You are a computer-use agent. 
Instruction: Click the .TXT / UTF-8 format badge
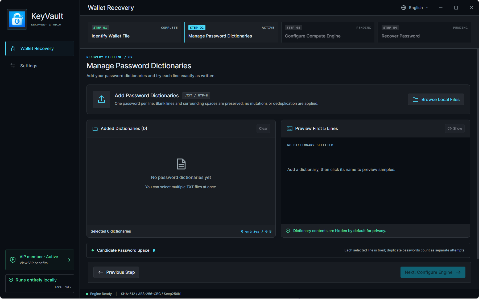click(196, 95)
